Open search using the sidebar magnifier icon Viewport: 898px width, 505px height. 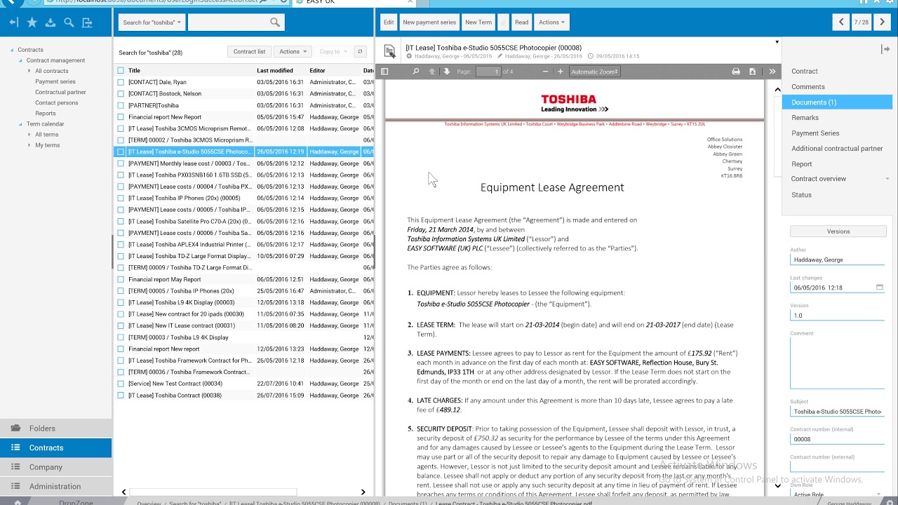point(69,22)
